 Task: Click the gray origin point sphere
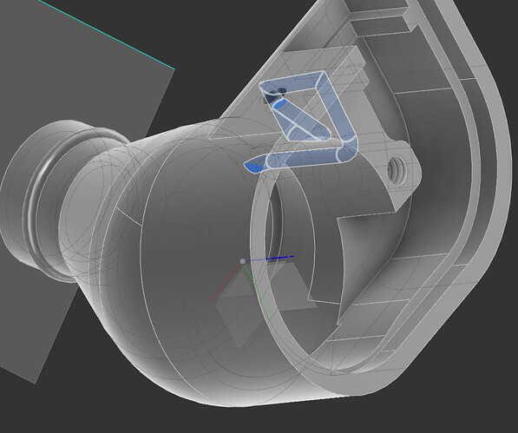pyautogui.click(x=242, y=261)
